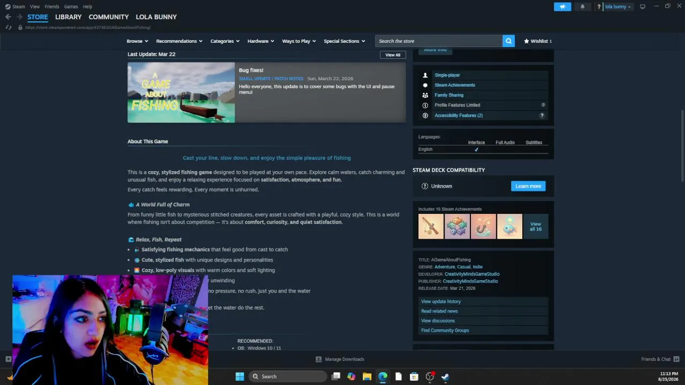
Task: Switch to the COMMUNITY tab
Action: click(109, 17)
